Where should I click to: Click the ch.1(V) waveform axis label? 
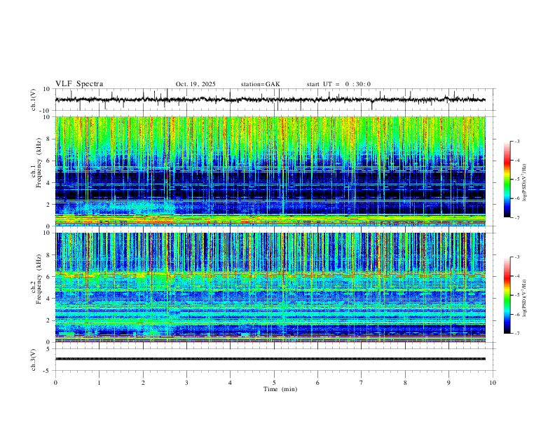coord(34,100)
